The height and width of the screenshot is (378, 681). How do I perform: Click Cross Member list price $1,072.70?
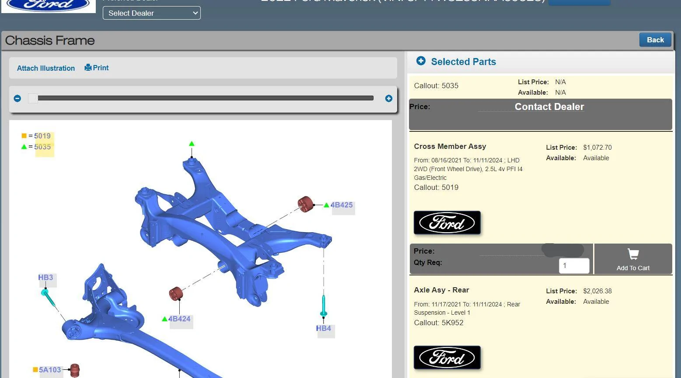tap(597, 148)
